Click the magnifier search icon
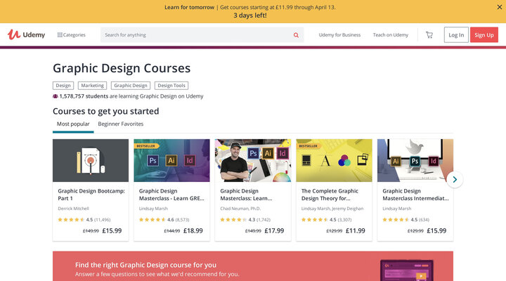506x281 pixels. [x=296, y=35]
